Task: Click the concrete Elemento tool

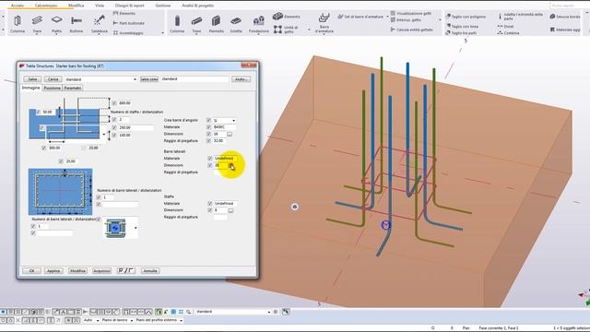Action: coord(287,17)
